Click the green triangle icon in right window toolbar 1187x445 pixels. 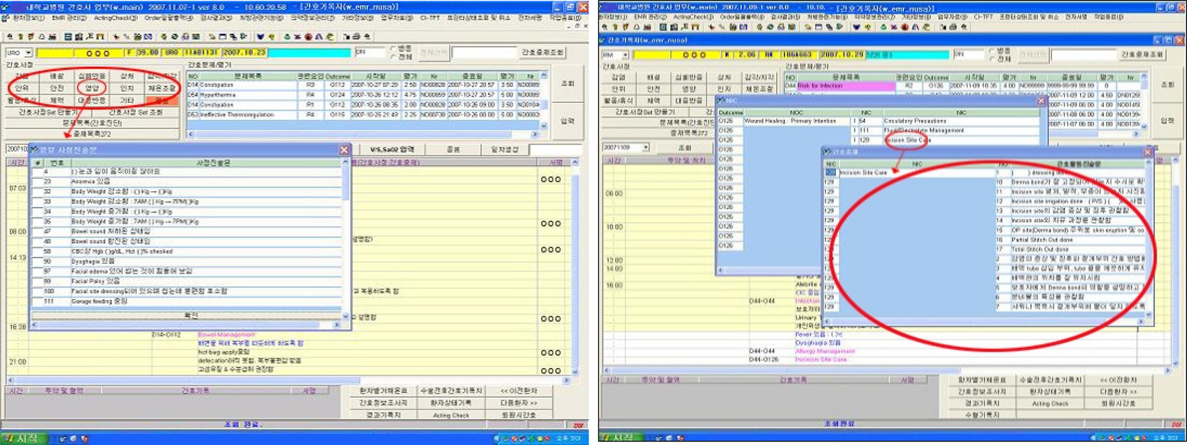(883, 27)
